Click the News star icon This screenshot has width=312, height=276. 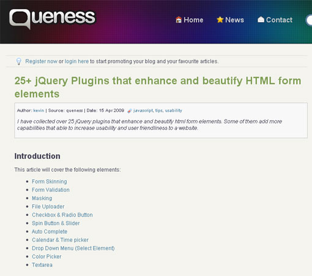(x=220, y=20)
